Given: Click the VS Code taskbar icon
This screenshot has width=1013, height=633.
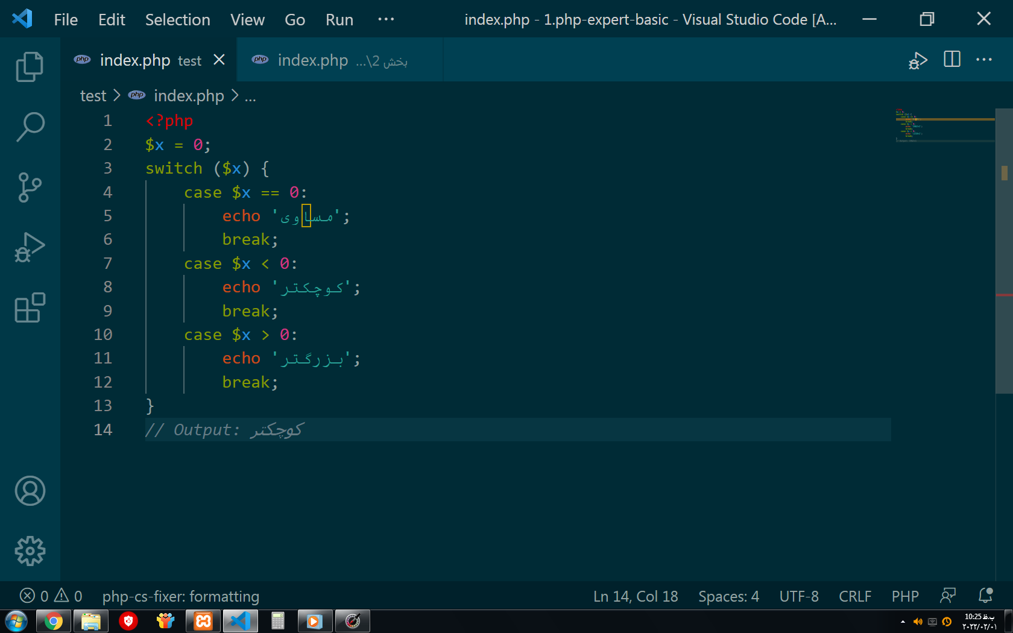Looking at the screenshot, I should click(241, 621).
